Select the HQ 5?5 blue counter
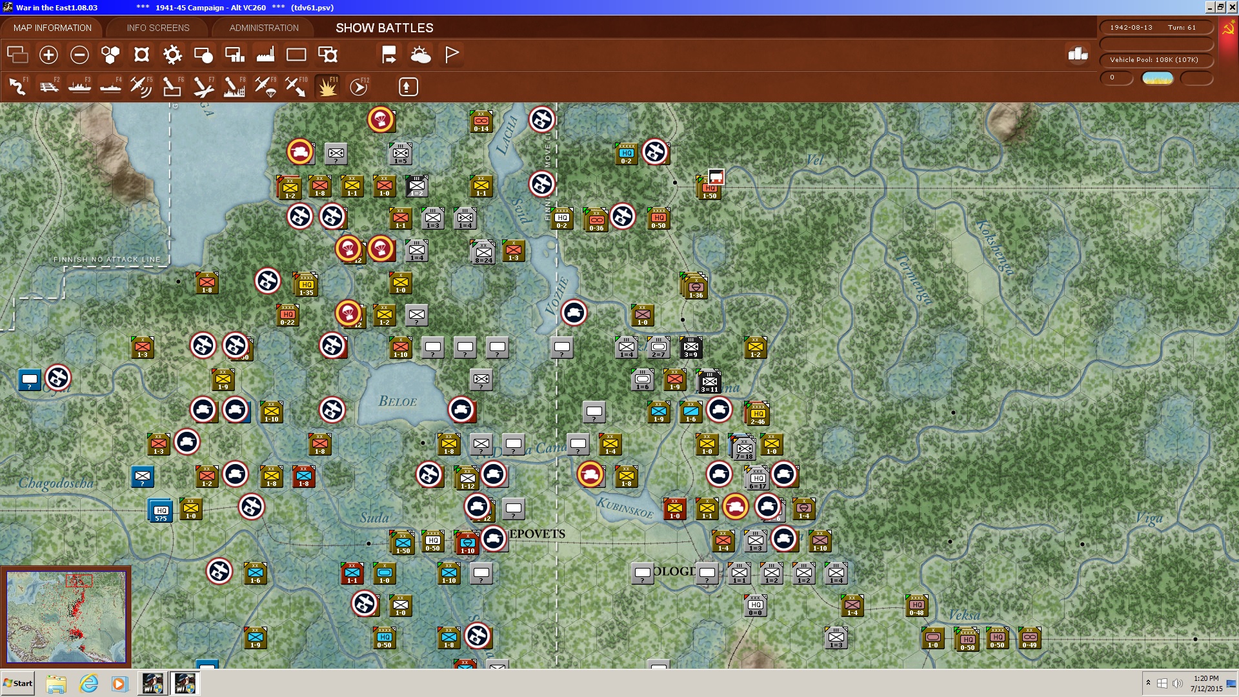This screenshot has width=1239, height=697. pos(161,511)
